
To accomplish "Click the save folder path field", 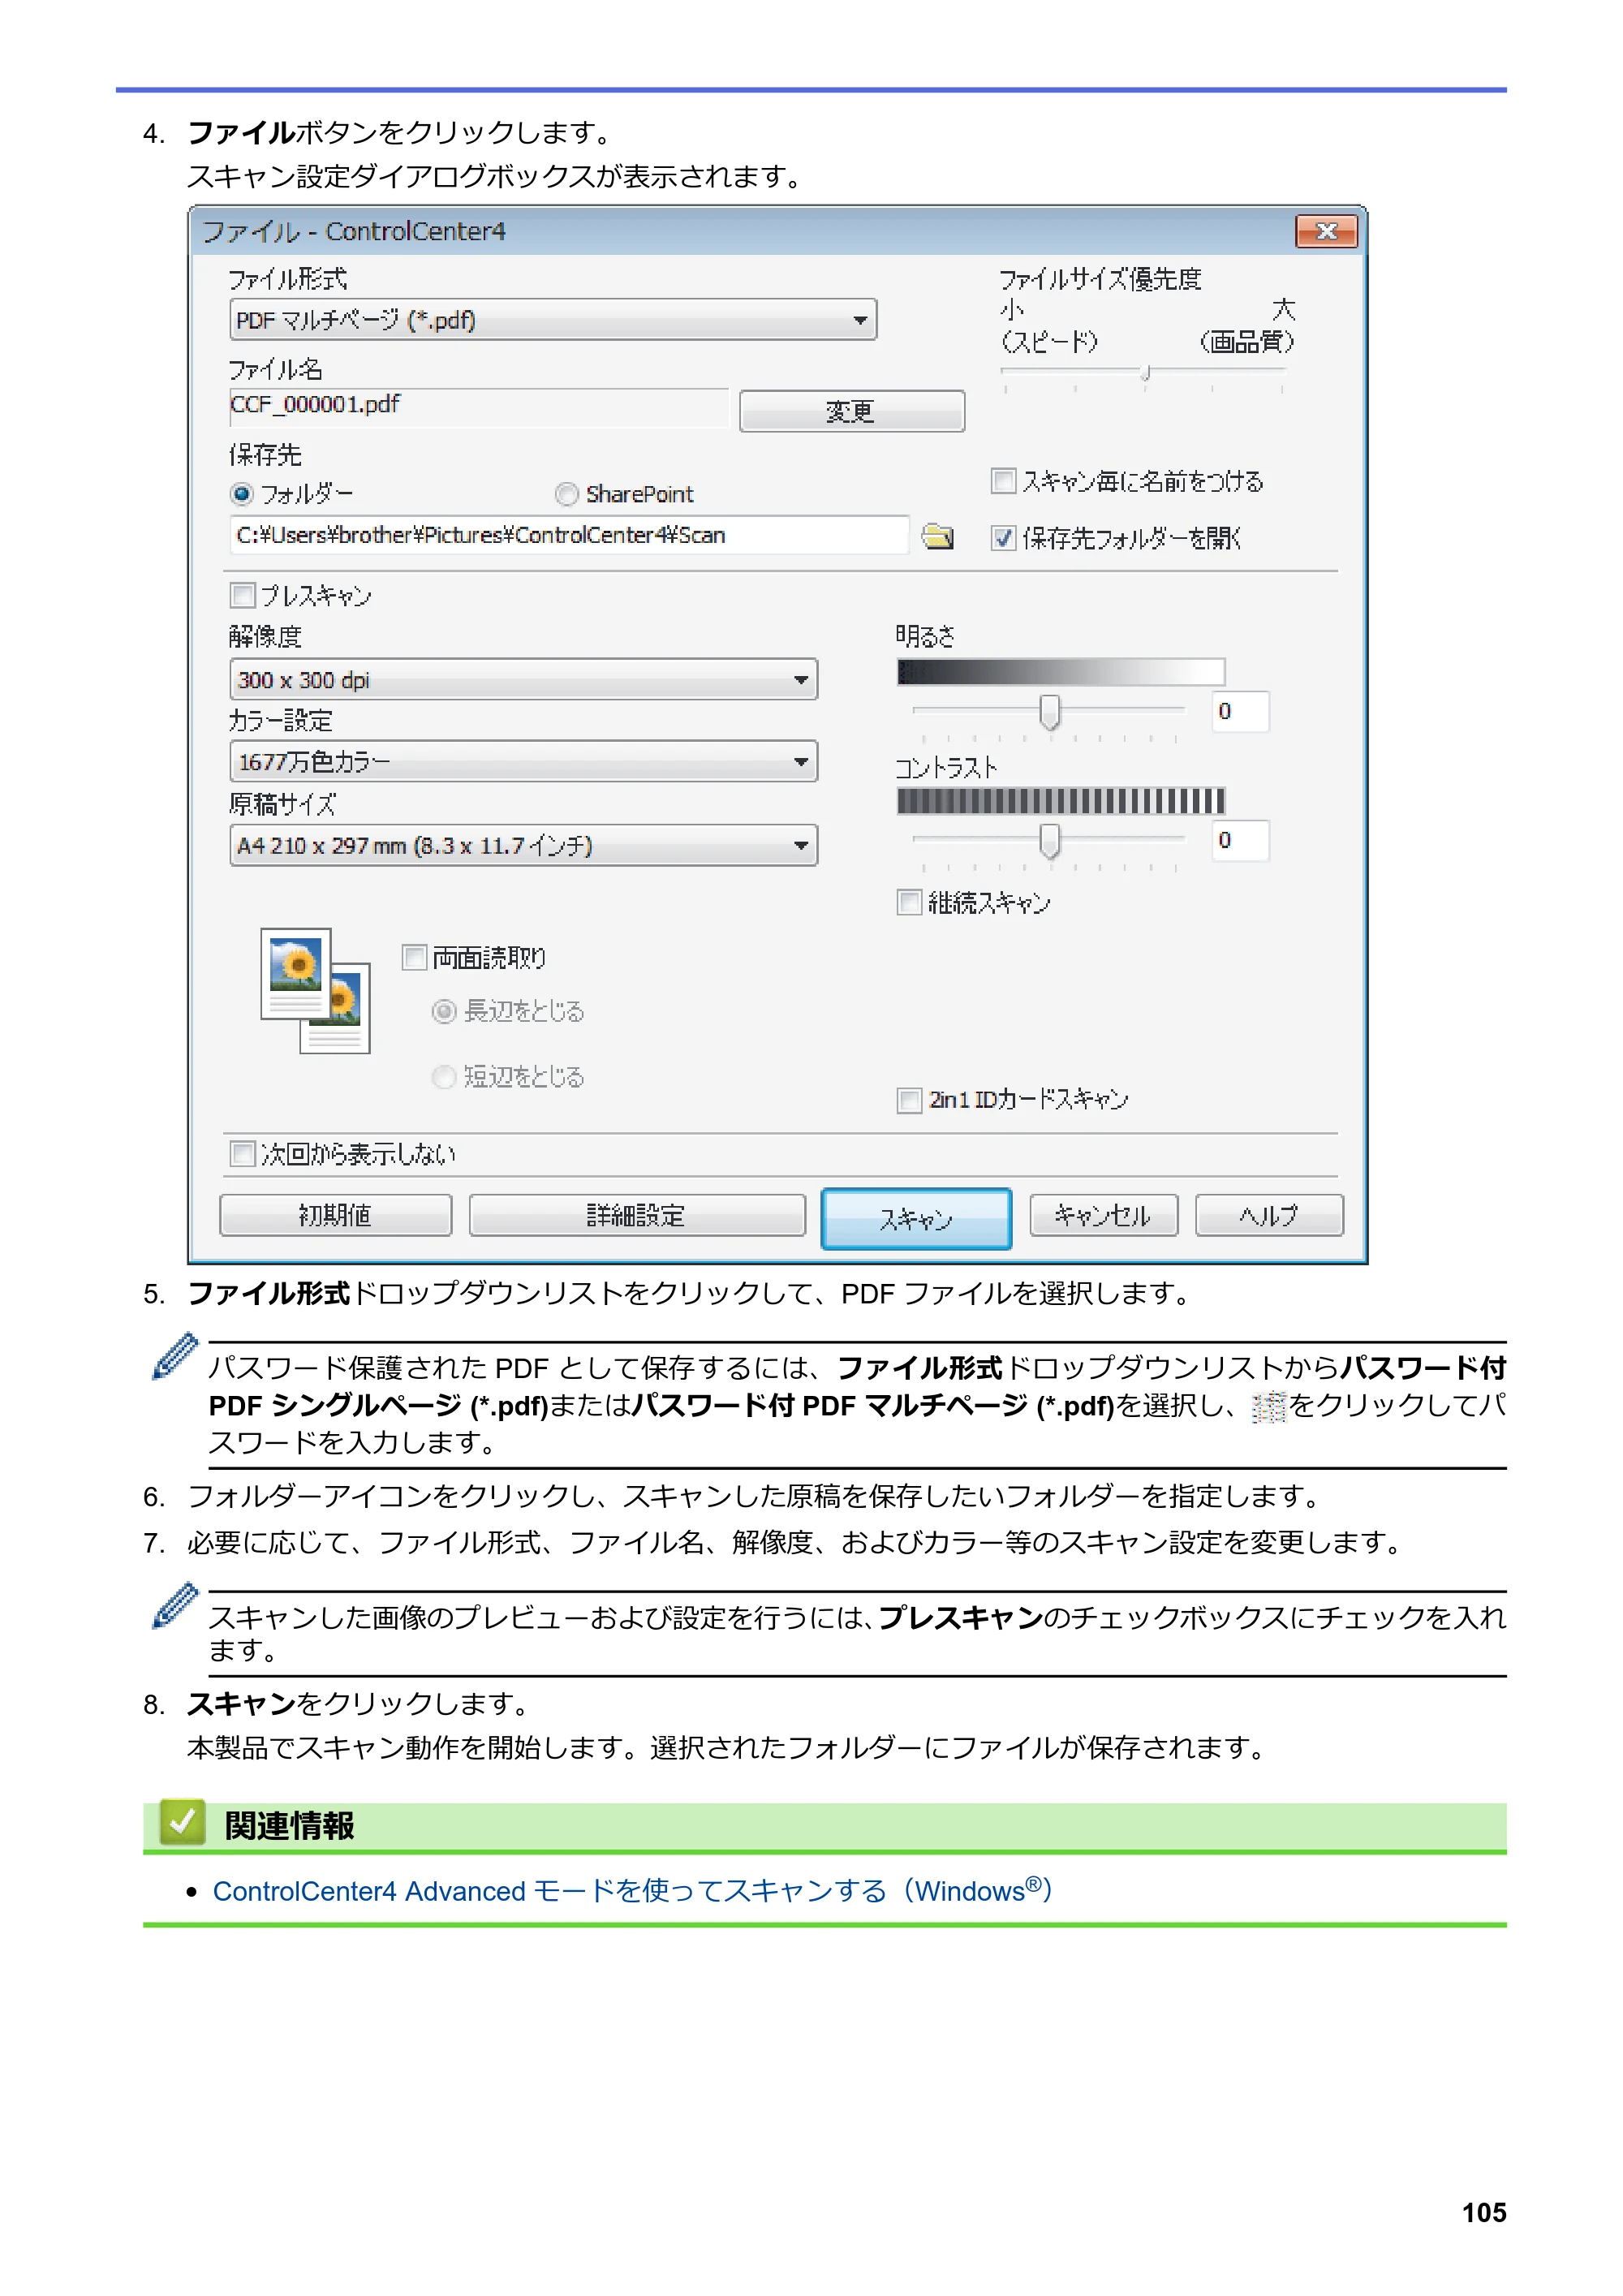I will tap(569, 536).
